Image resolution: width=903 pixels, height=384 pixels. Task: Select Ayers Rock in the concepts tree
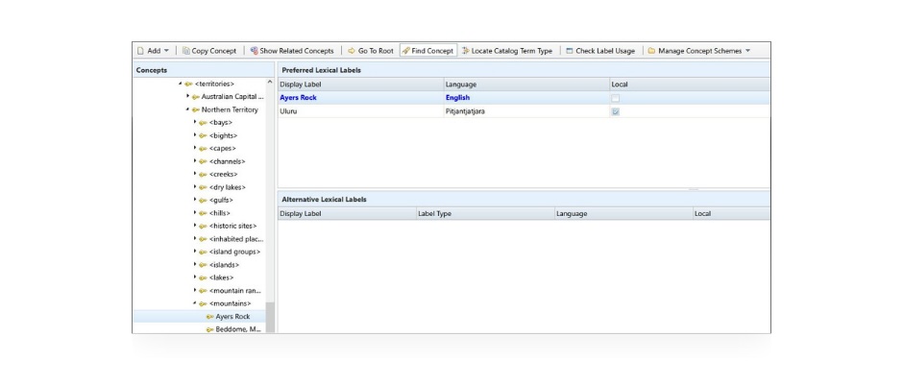point(232,317)
